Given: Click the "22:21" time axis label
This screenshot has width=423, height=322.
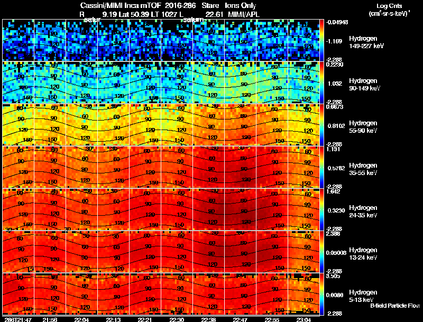Looking at the screenshot, I should pos(145,319).
